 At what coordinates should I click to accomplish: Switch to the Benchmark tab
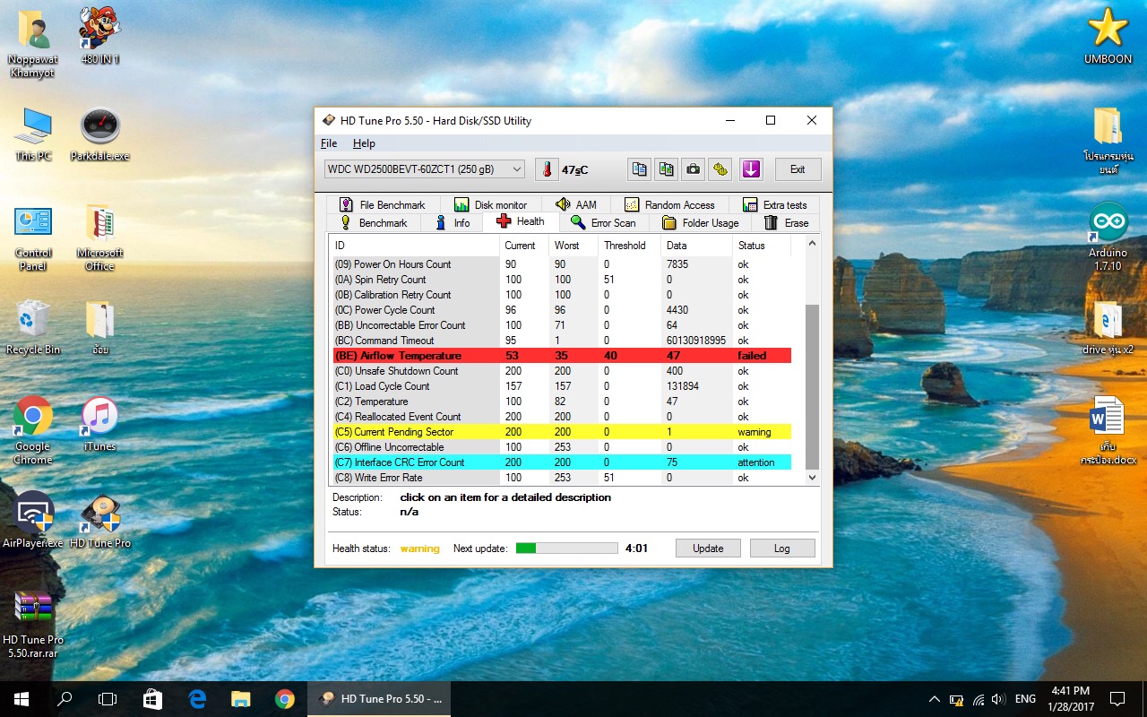pos(374,223)
